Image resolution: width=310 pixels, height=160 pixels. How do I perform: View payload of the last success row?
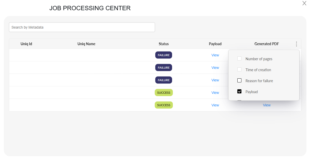[215, 105]
